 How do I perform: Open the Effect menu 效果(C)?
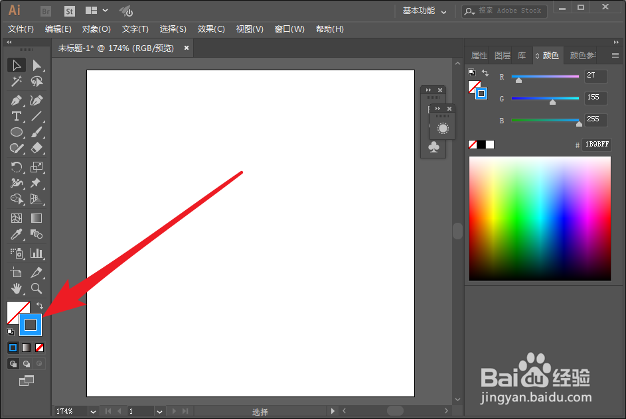click(211, 29)
